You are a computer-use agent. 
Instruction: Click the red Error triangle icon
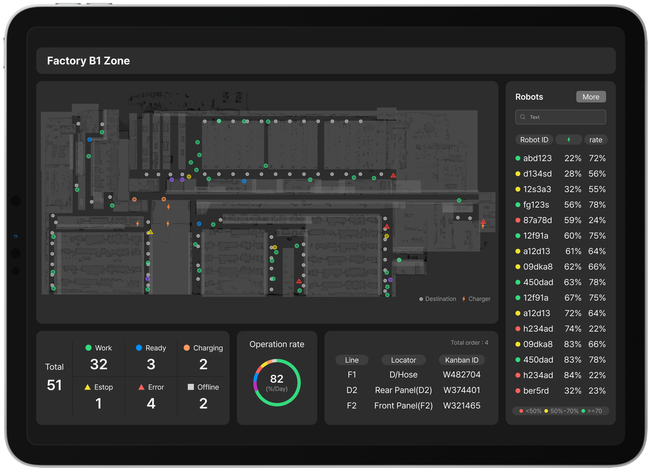pyautogui.click(x=141, y=387)
